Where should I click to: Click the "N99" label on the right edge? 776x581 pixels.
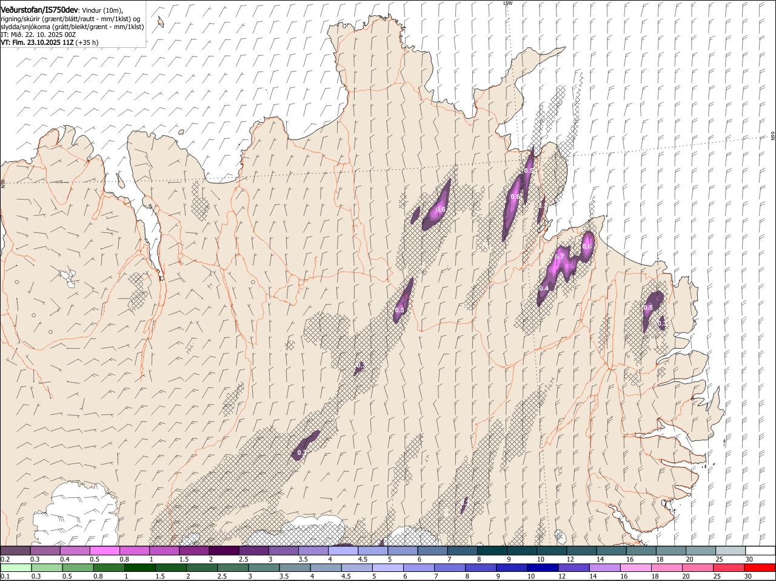tap(773, 136)
